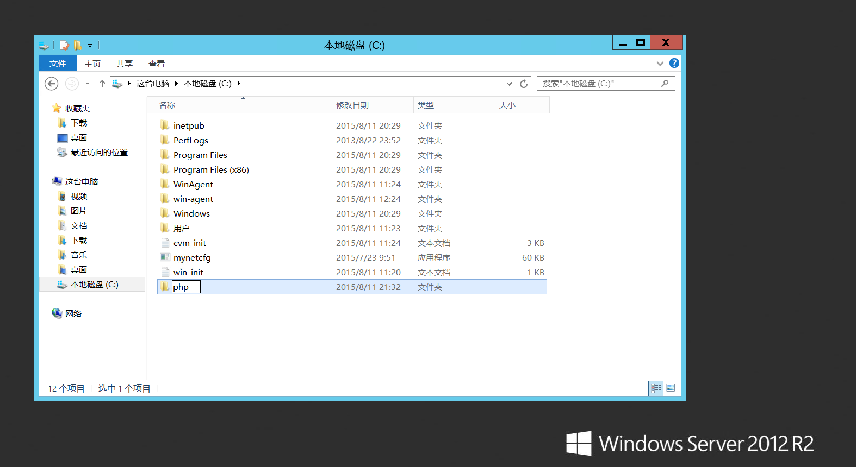Click the Up one level arrow

click(x=102, y=84)
